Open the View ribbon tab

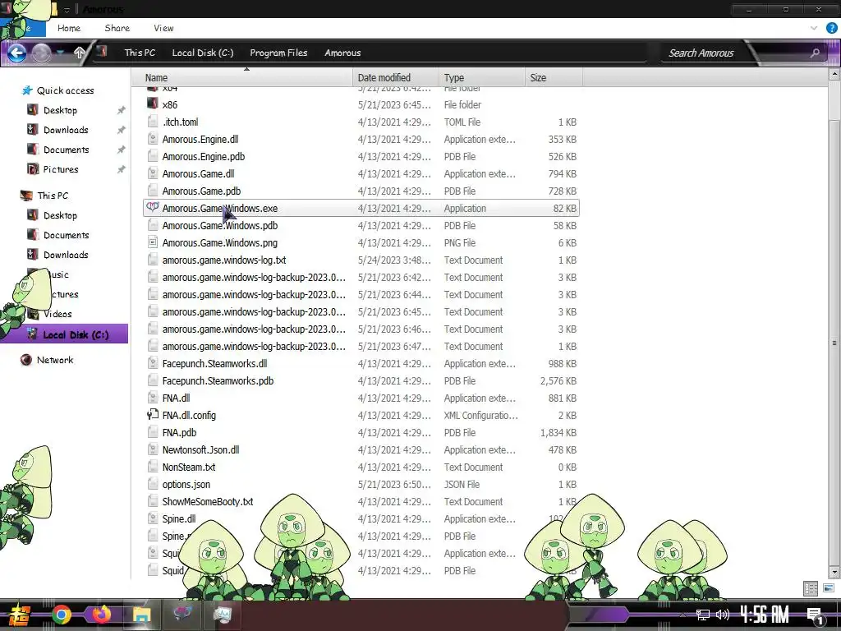163,28
